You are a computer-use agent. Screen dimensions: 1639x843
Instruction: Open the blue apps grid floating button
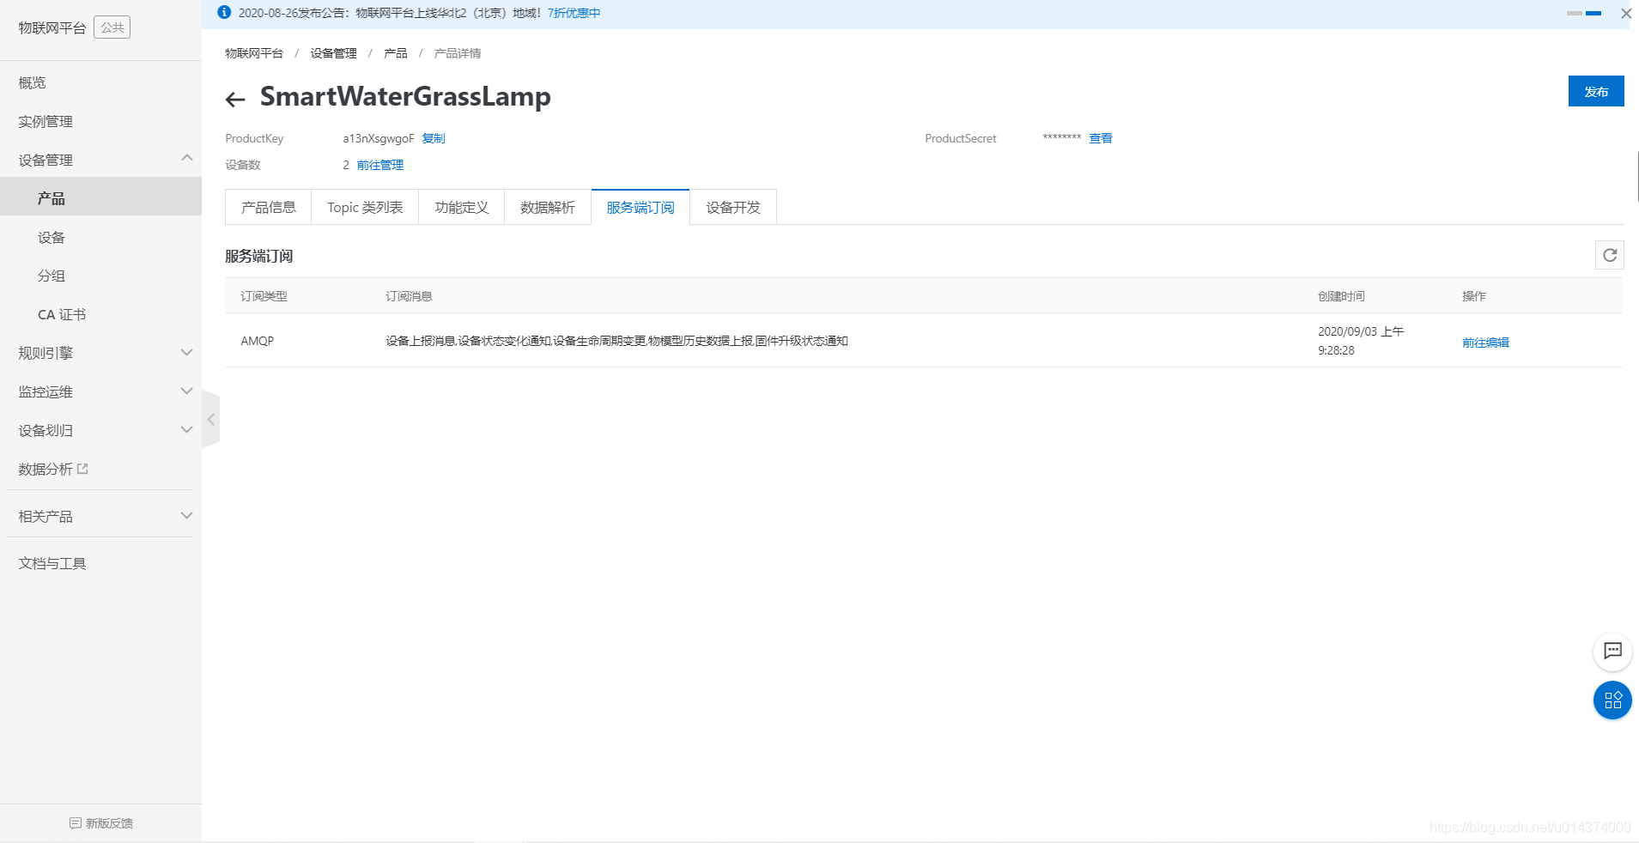pos(1612,700)
